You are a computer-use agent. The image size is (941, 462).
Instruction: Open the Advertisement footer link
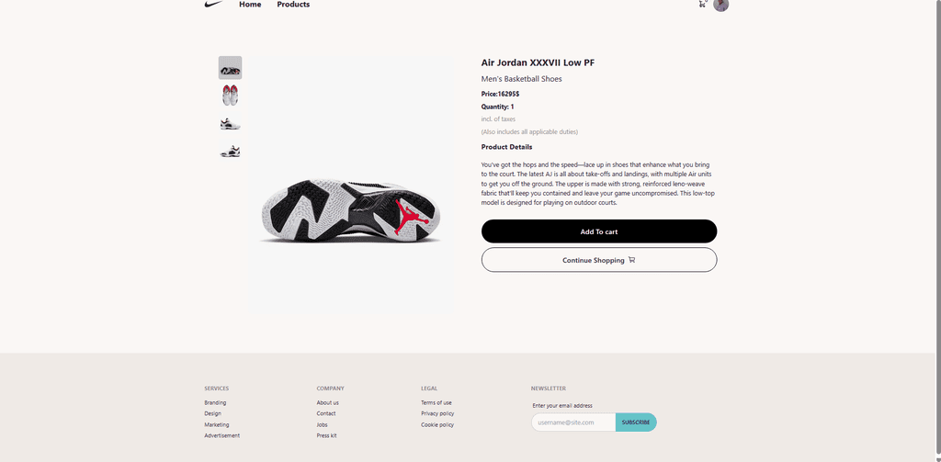222,435
